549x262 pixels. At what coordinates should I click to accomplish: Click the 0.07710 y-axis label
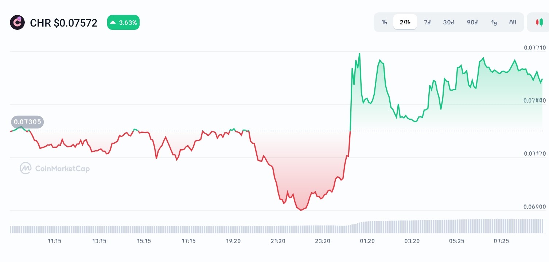pos(535,48)
